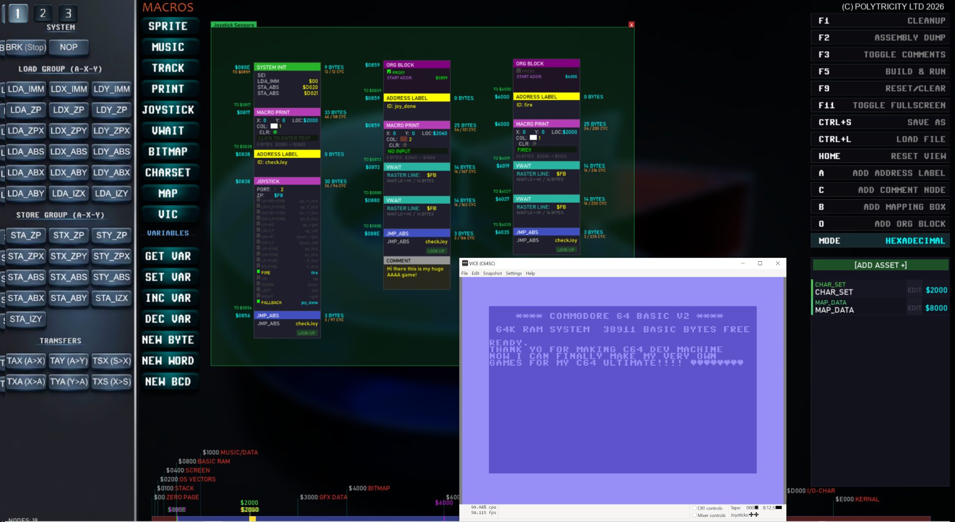Click the FIRE!! text field
The height and width of the screenshot is (522, 955).
tap(546, 149)
